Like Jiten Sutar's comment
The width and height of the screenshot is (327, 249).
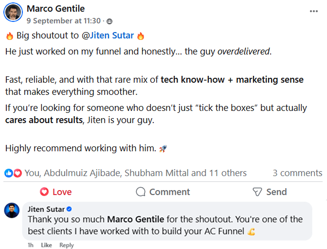point(46,245)
